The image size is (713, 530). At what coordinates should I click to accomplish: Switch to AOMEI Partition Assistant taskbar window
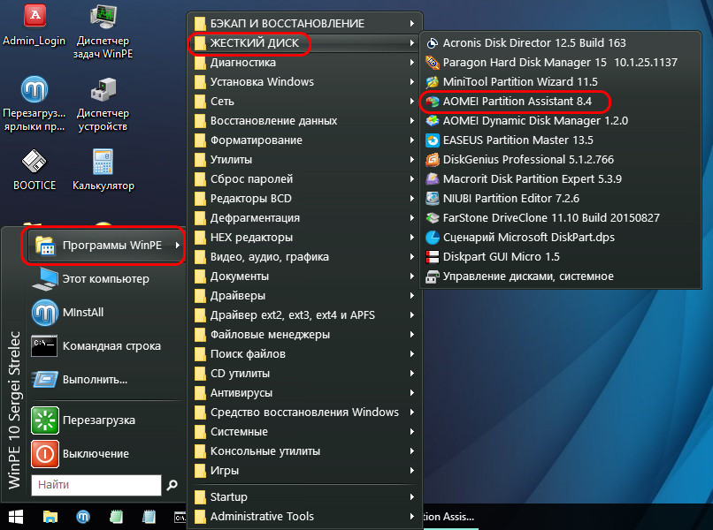(x=450, y=517)
